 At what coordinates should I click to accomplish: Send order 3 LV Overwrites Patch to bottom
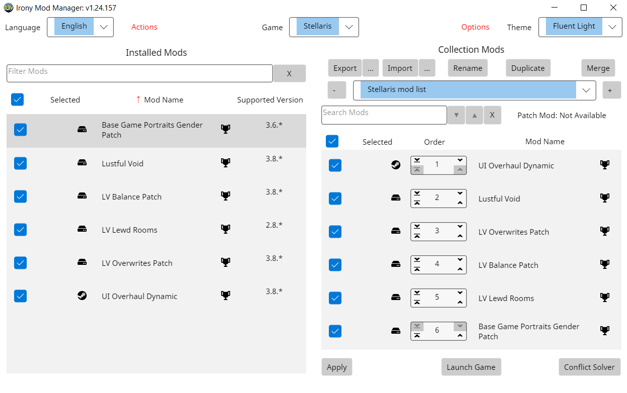pos(417,227)
